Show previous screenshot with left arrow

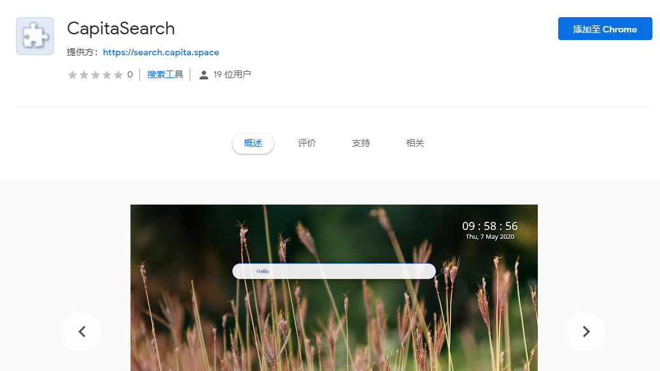[82, 332]
